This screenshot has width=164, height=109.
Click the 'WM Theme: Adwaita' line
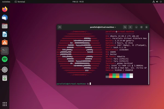coord(115,56)
